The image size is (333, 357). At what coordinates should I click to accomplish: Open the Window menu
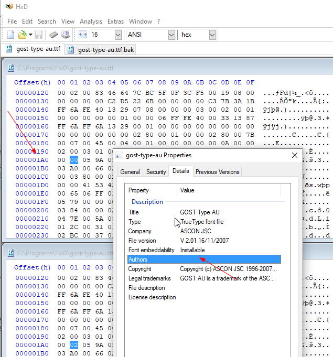[x=141, y=21]
